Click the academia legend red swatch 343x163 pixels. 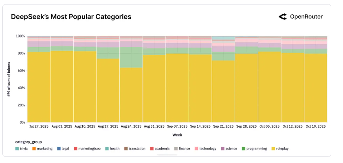click(152, 149)
